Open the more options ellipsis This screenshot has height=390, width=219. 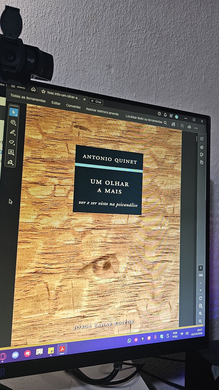pyautogui.click(x=196, y=128)
